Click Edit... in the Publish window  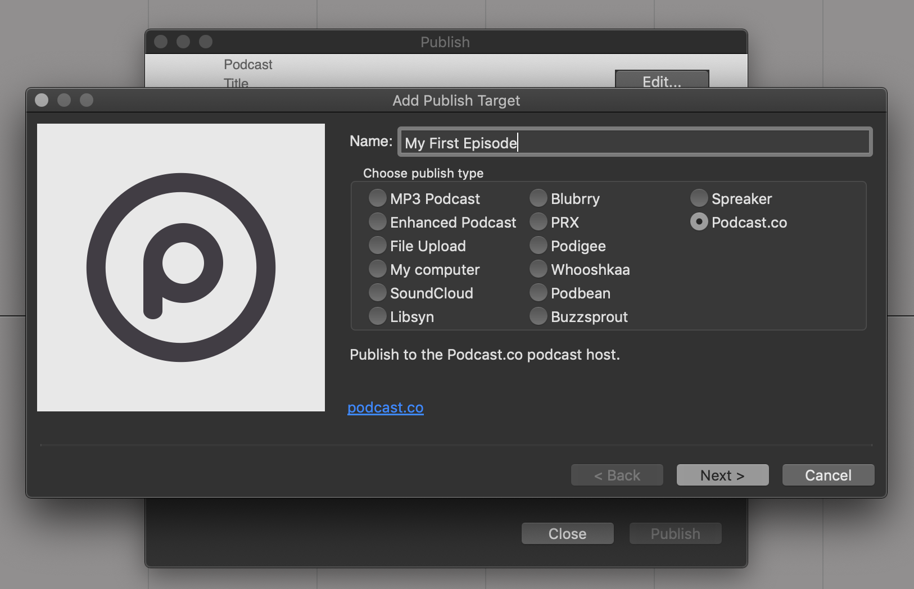point(662,80)
